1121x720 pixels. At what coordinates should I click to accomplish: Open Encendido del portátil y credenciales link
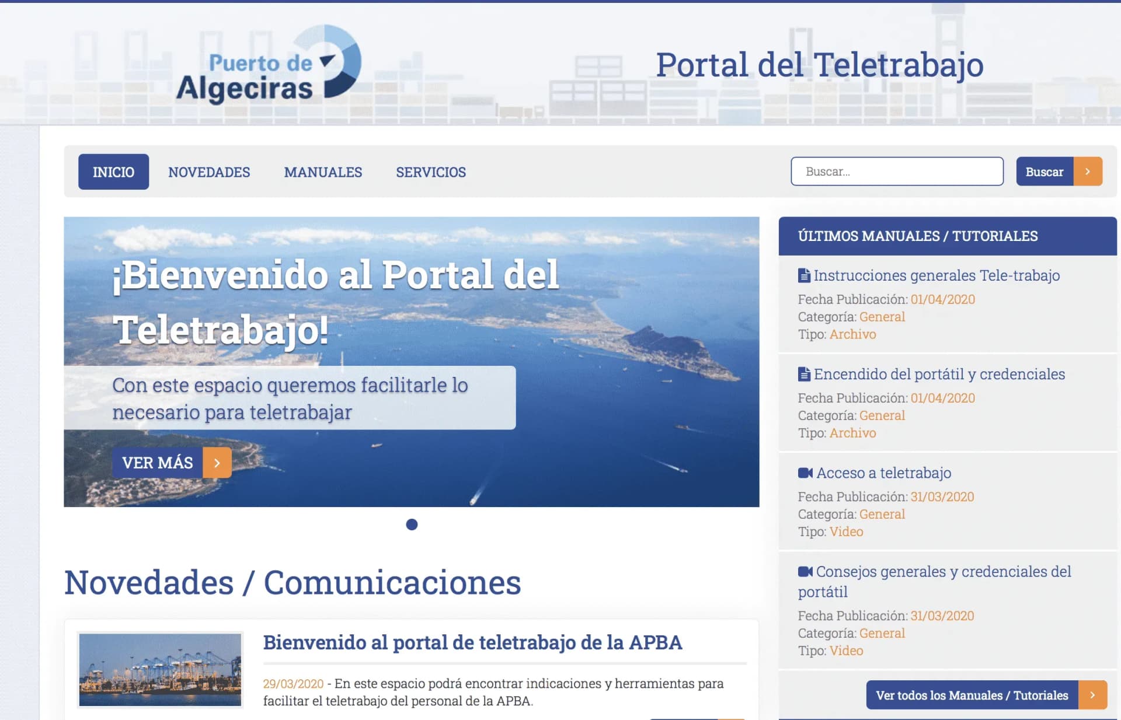point(939,374)
